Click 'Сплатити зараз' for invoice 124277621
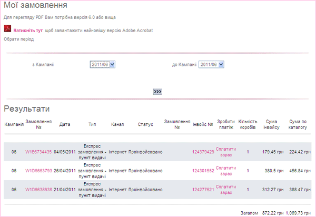 226,190
